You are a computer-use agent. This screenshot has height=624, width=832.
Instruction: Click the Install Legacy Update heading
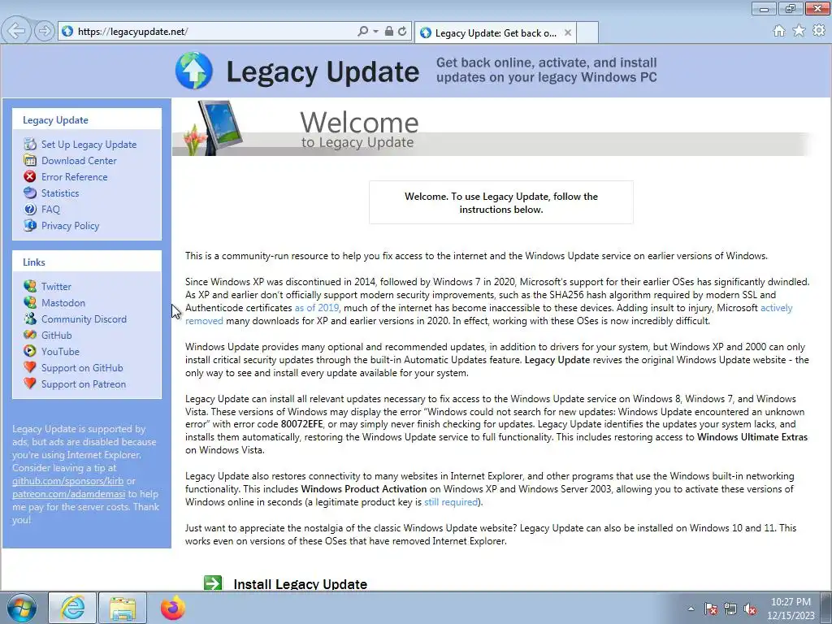tap(301, 583)
